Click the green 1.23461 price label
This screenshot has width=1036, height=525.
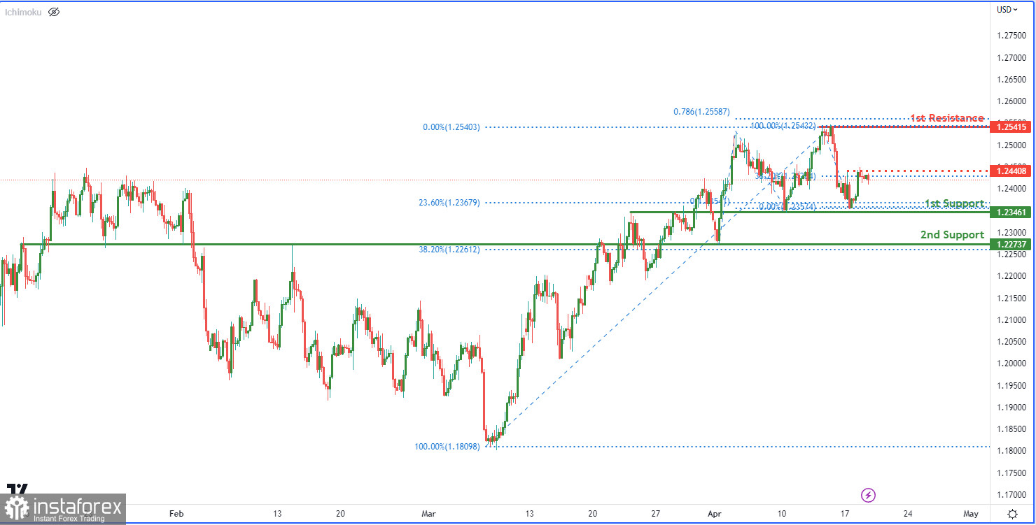pyautogui.click(x=1009, y=212)
